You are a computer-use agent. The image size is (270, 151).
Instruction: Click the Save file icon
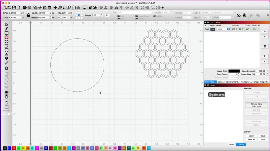[15, 7]
